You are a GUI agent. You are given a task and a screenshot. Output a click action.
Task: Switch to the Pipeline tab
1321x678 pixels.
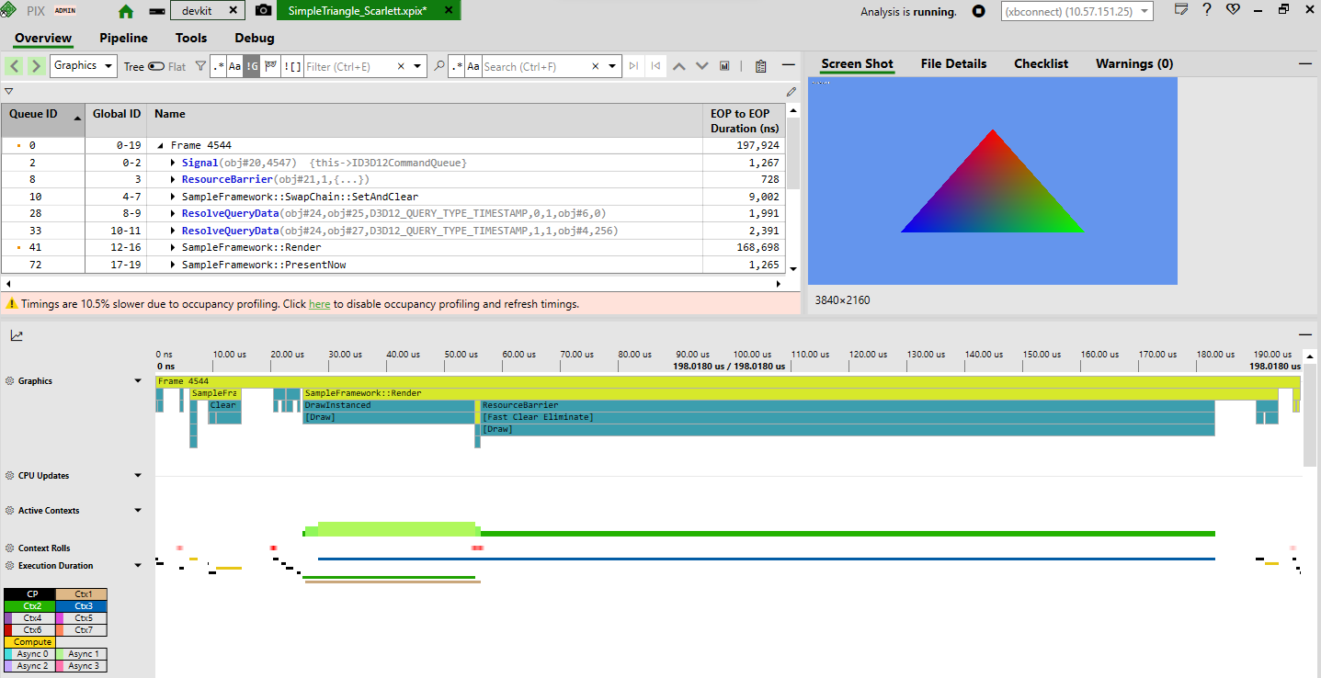[x=123, y=39]
